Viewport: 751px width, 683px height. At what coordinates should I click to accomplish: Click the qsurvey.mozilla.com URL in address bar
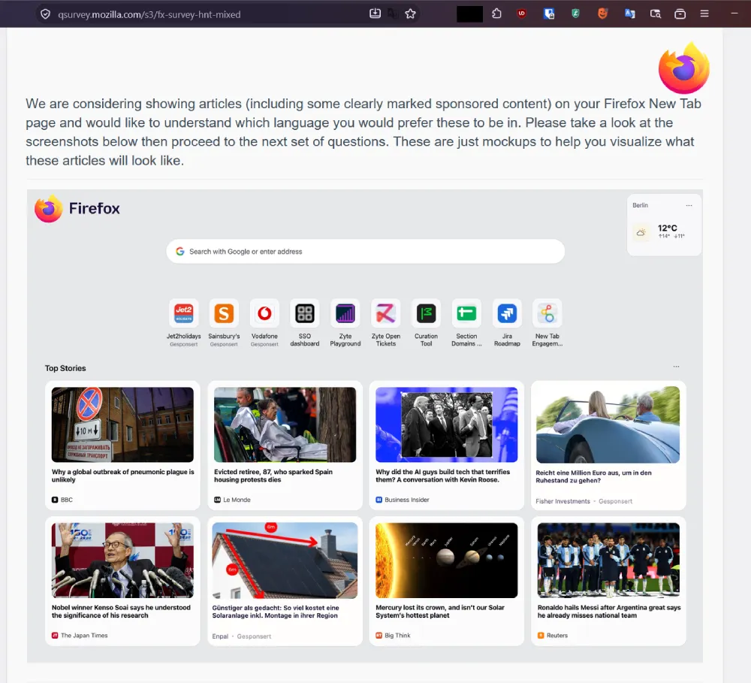(x=149, y=14)
